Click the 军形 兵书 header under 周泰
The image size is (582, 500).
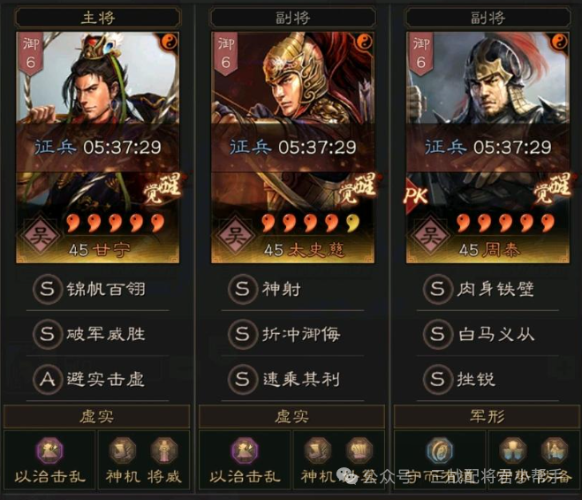click(x=488, y=416)
